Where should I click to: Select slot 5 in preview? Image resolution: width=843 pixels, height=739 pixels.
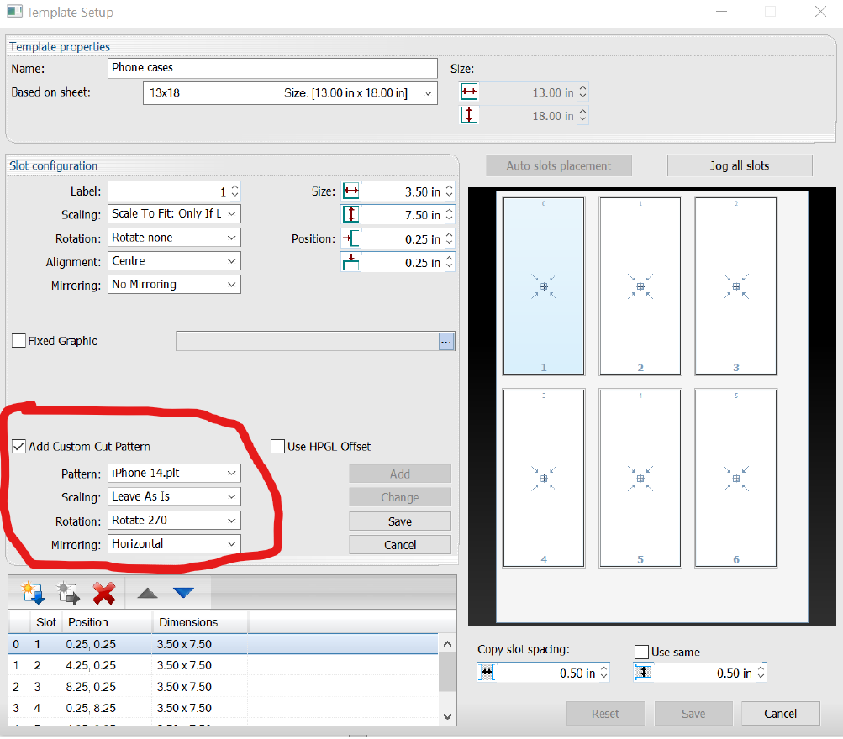[x=640, y=478]
